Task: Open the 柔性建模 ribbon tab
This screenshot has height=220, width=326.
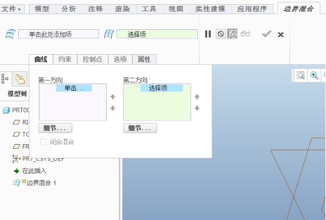Action: coord(210,9)
